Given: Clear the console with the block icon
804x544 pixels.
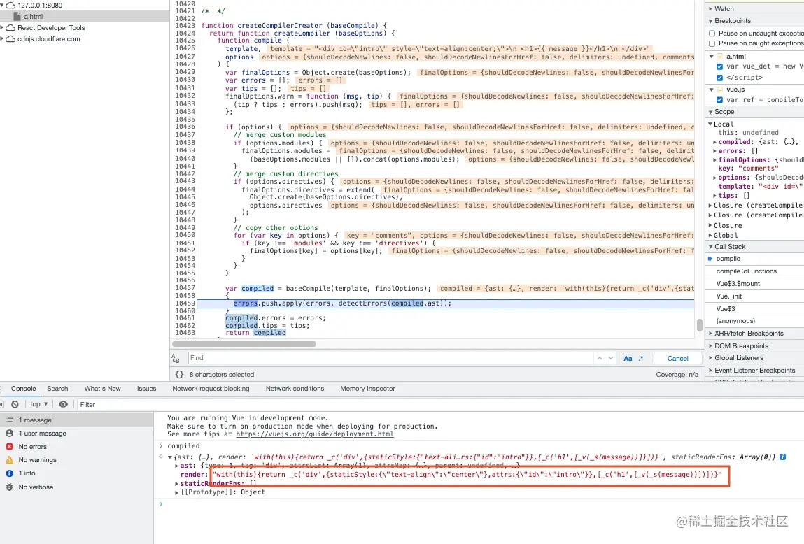Looking at the screenshot, I should (15, 404).
